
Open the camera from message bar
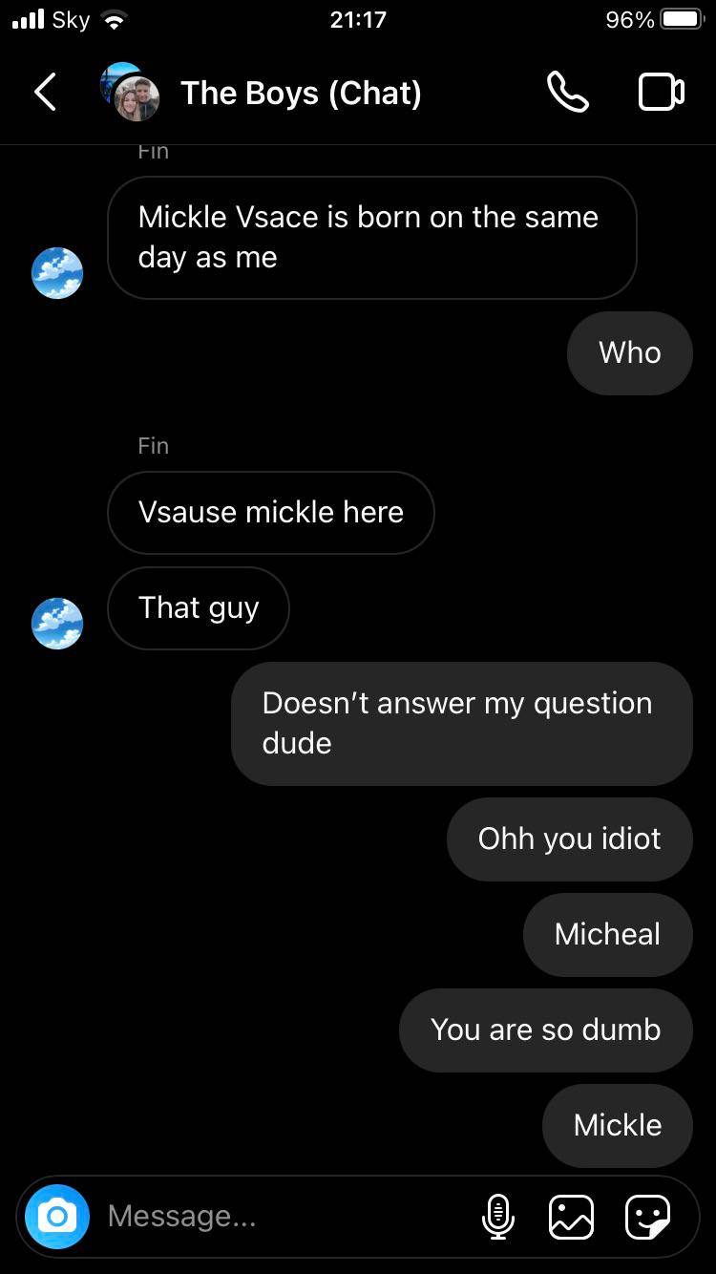[57, 1216]
